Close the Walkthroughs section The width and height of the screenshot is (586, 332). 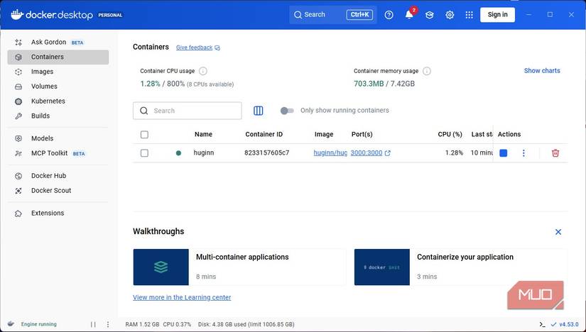click(558, 232)
